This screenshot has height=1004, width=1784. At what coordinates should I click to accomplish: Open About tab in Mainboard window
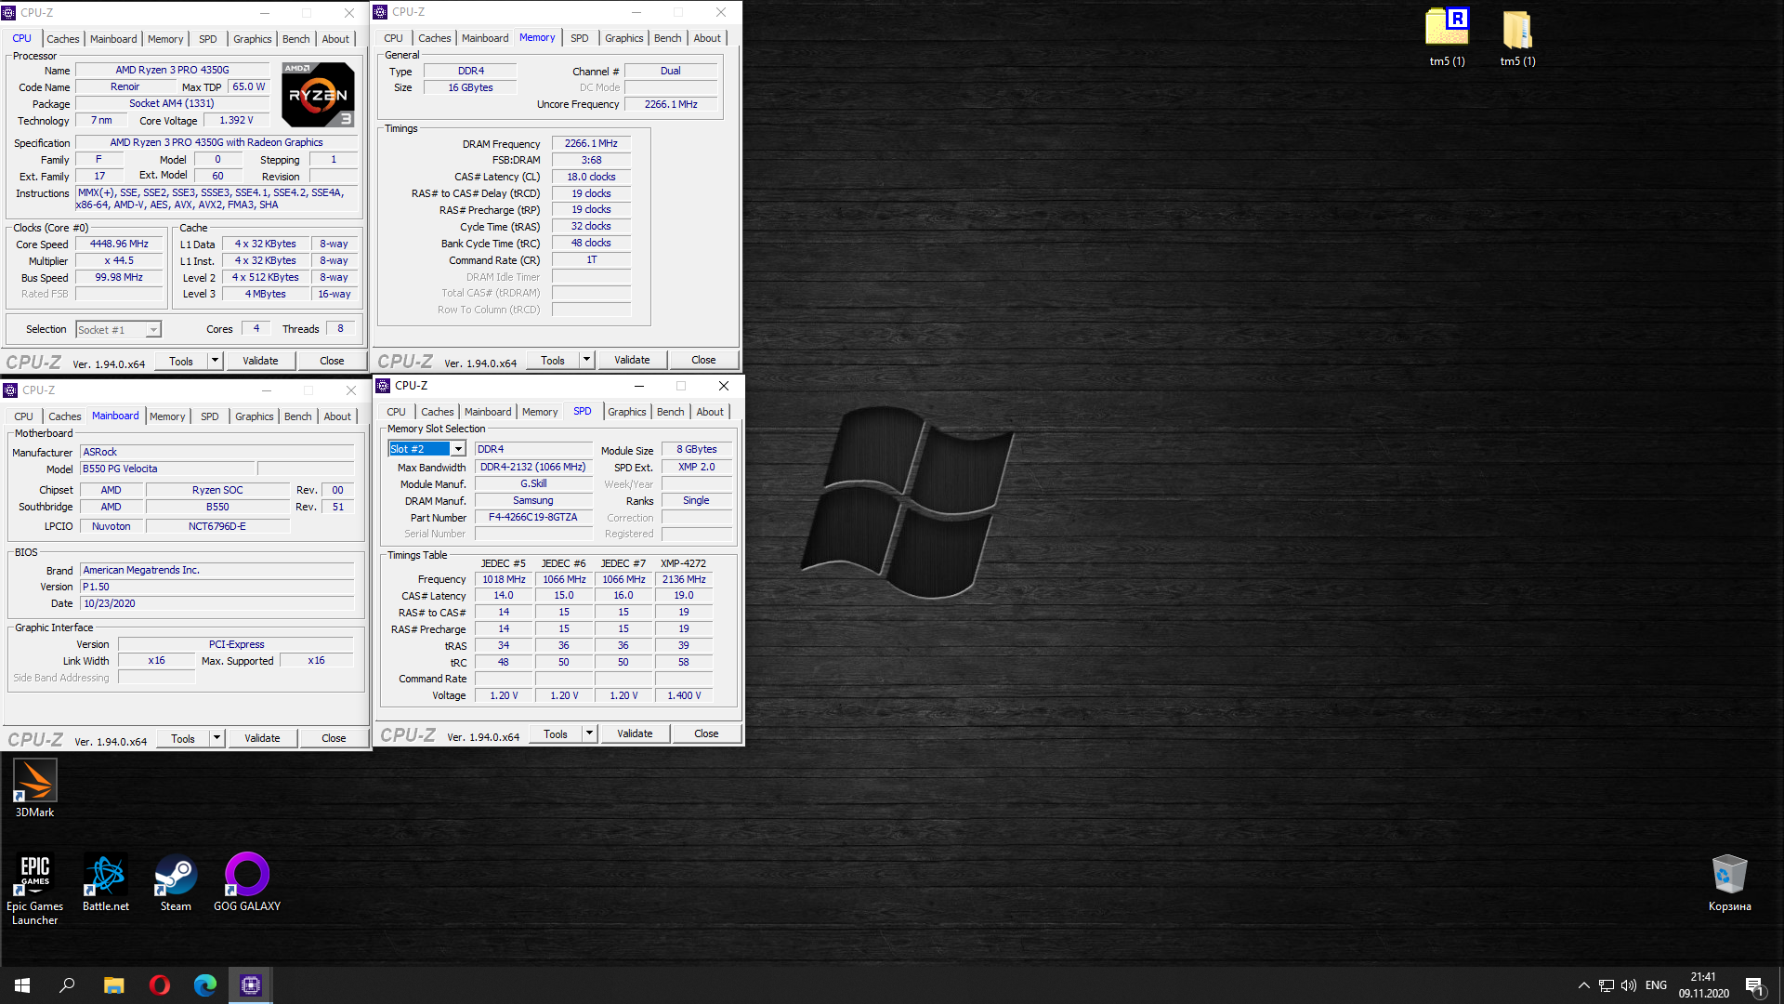pos(337,416)
